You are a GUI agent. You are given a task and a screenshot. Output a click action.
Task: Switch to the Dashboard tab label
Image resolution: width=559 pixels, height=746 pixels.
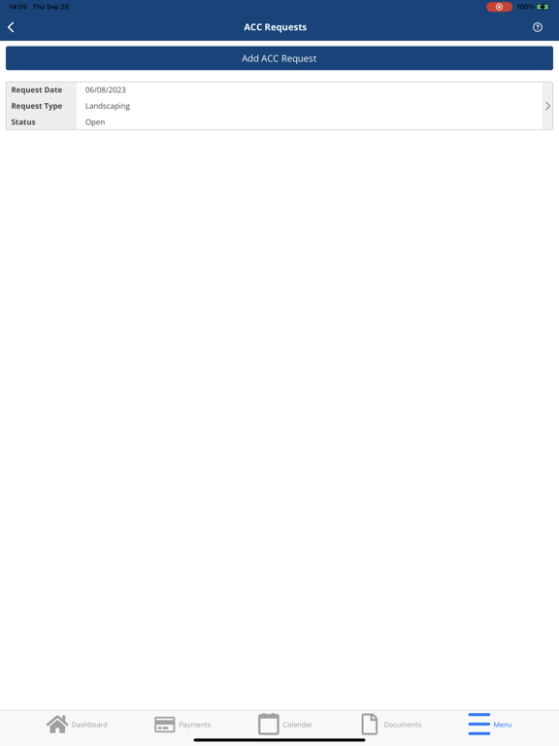tap(89, 725)
